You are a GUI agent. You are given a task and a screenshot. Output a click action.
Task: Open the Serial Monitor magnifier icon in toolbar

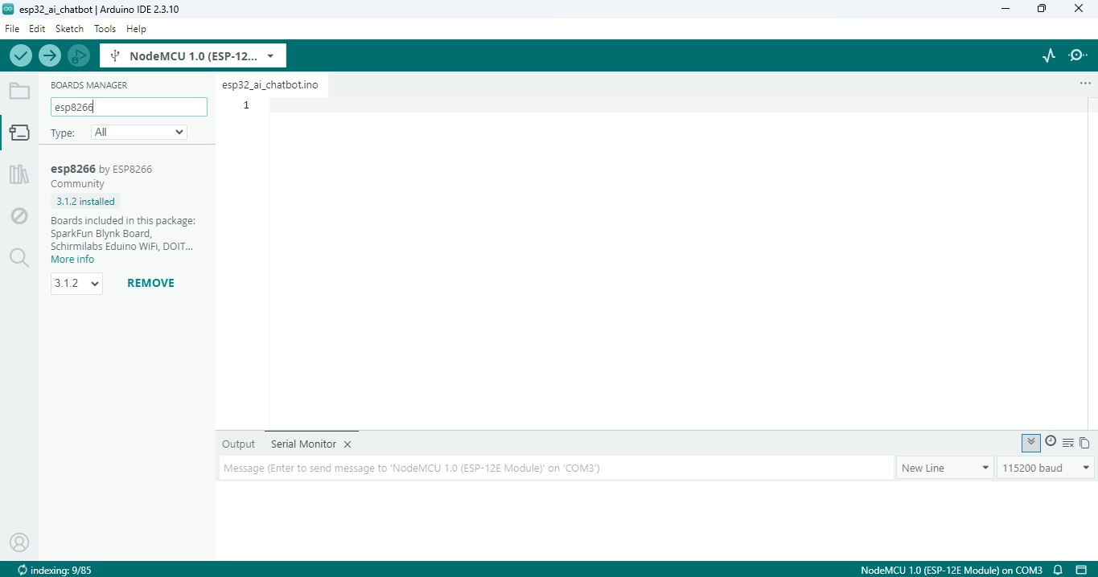1078,55
